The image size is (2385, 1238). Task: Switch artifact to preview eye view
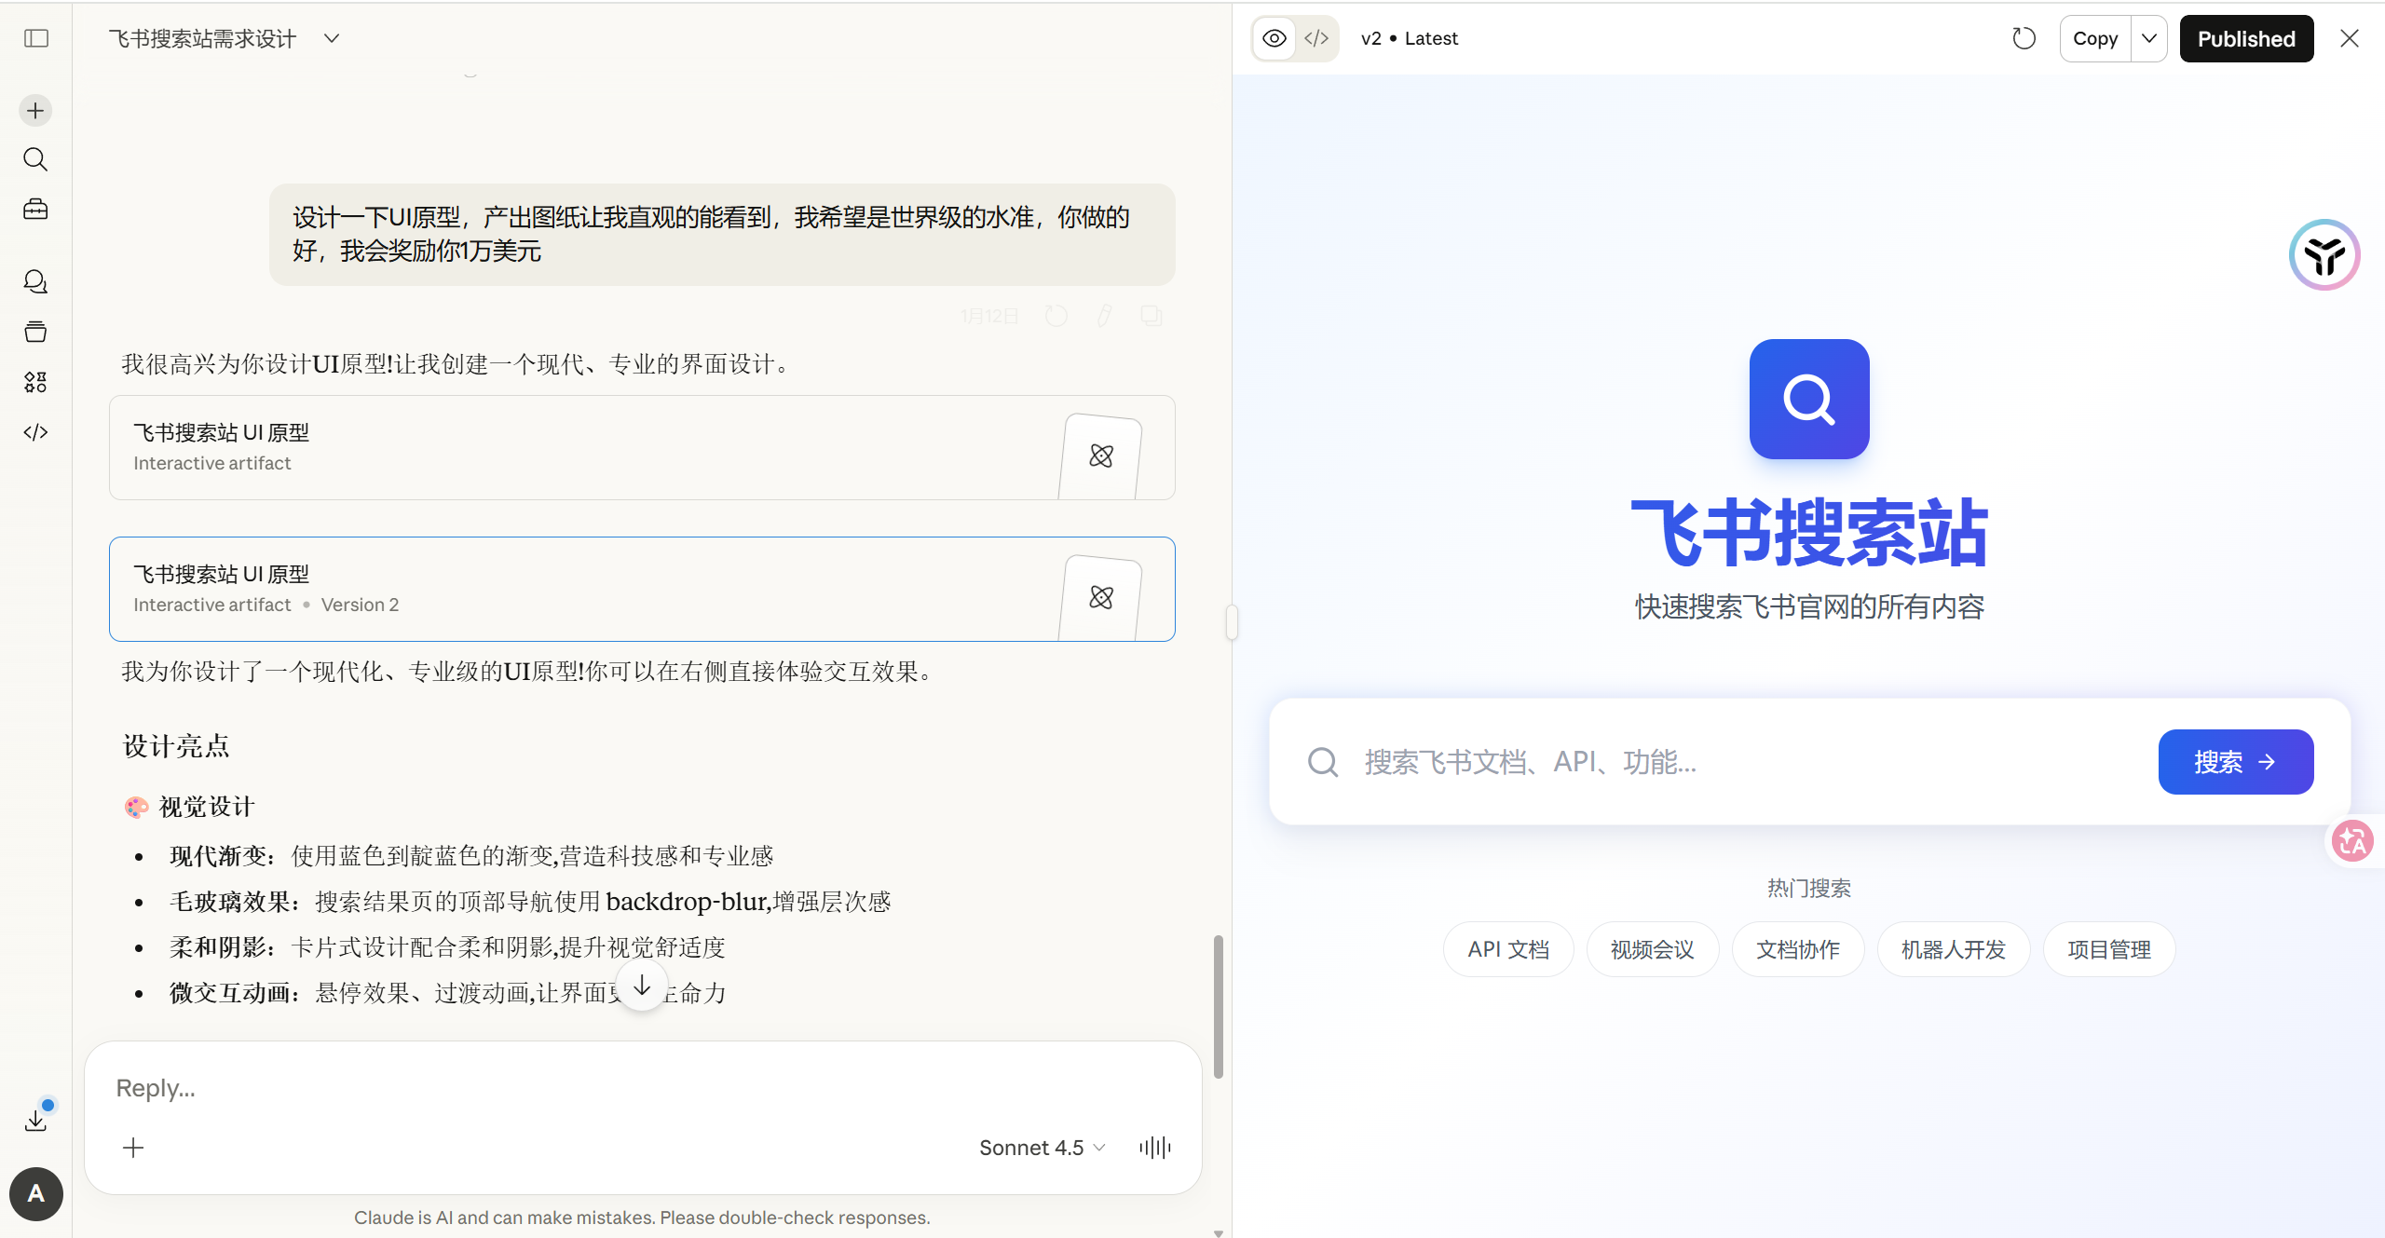coord(1274,38)
